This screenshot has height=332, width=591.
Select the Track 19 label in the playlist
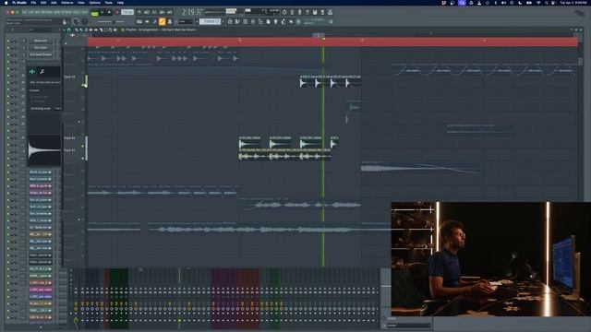[x=69, y=77]
